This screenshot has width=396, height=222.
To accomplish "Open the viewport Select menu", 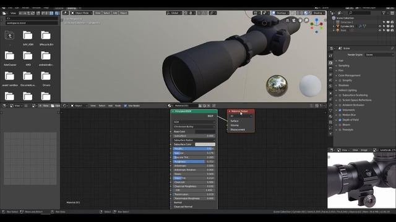I will pos(106,13).
